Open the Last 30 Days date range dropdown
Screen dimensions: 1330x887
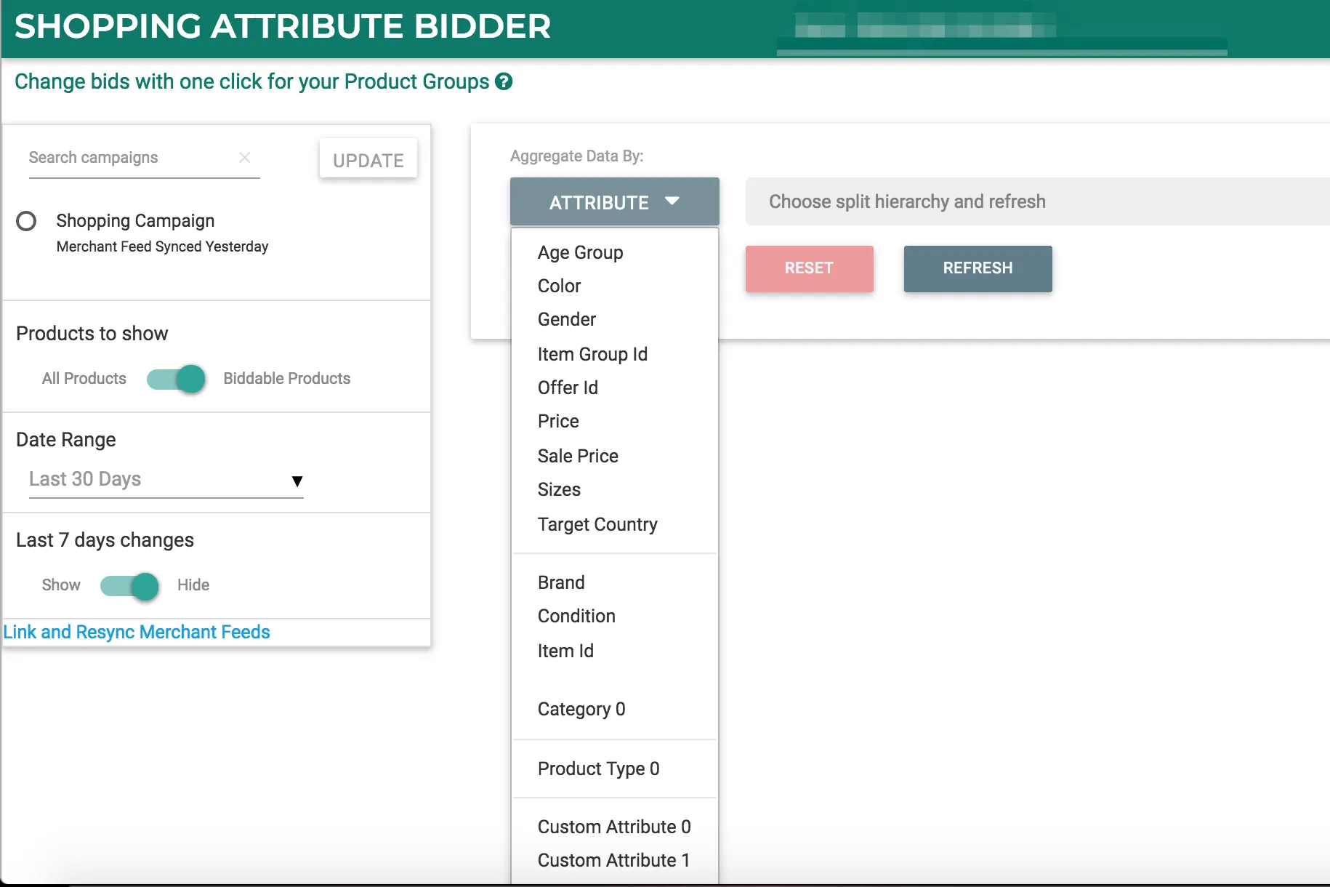[x=166, y=480]
